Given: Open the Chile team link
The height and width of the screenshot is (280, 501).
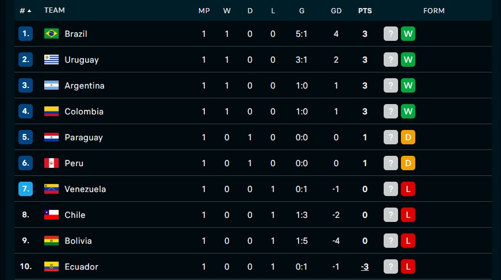Looking at the screenshot, I should tap(75, 215).
